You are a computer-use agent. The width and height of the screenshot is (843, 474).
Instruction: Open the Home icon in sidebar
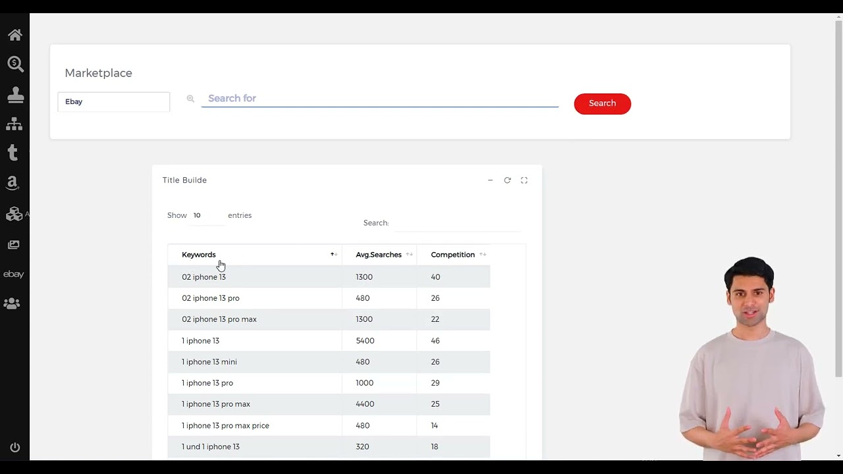click(14, 35)
